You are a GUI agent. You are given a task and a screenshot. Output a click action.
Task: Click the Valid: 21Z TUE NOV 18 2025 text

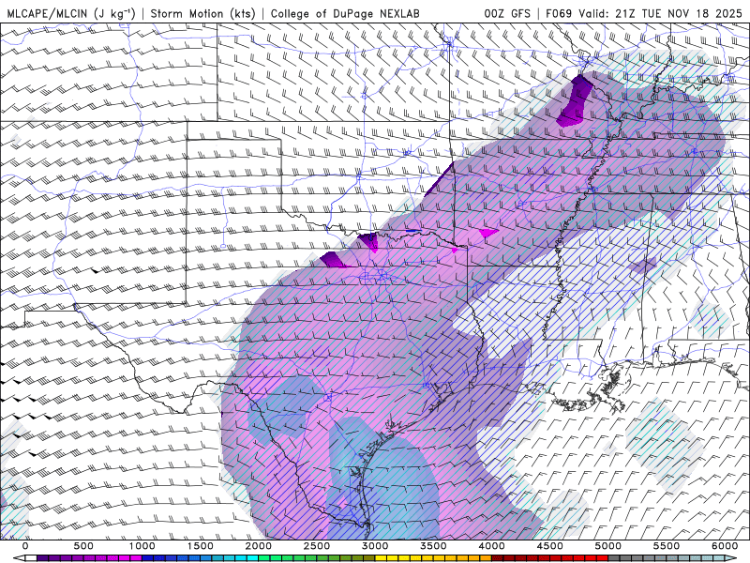(660, 13)
